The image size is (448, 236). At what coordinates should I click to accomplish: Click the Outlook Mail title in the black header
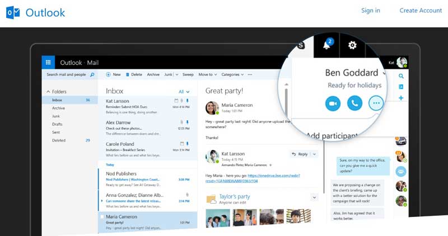click(x=80, y=63)
